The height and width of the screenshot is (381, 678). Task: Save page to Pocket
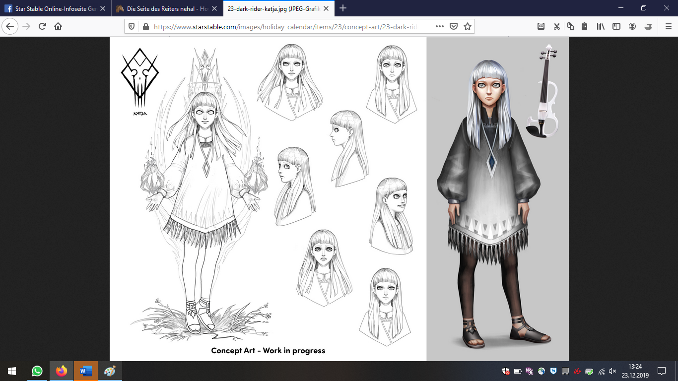(x=454, y=27)
